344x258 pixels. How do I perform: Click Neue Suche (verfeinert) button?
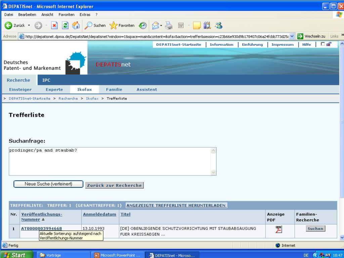[48, 184]
